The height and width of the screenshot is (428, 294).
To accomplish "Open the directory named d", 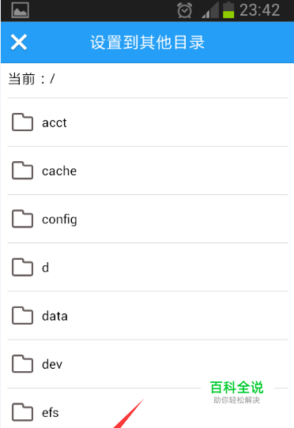I will (148, 267).
